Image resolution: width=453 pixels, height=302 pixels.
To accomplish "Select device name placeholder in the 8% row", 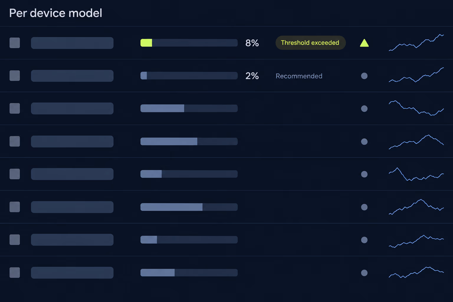I will coord(72,43).
